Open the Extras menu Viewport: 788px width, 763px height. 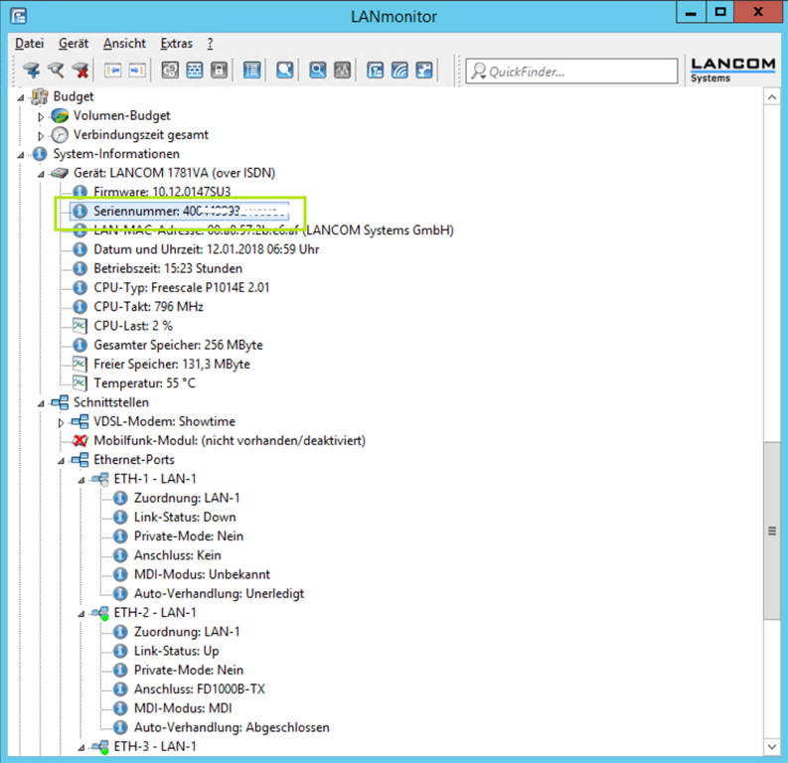coord(177,44)
